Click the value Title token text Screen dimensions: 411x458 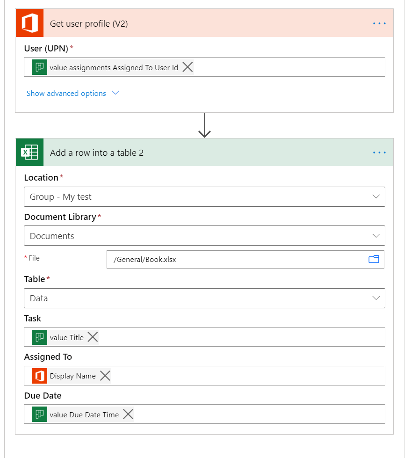coord(66,337)
